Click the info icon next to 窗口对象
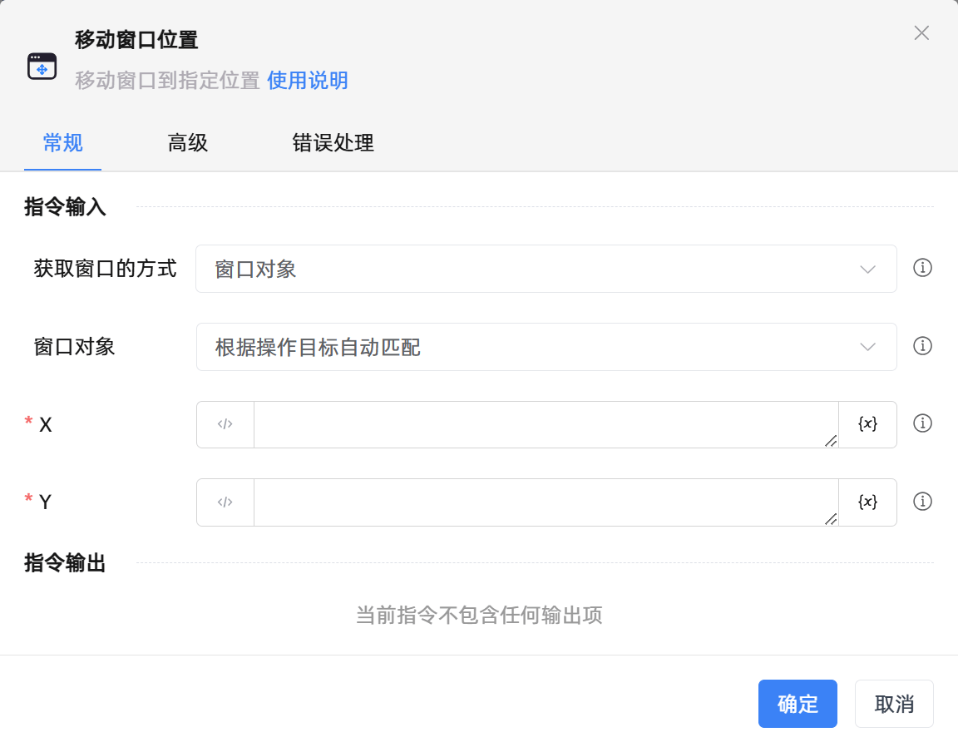 pos(922,346)
